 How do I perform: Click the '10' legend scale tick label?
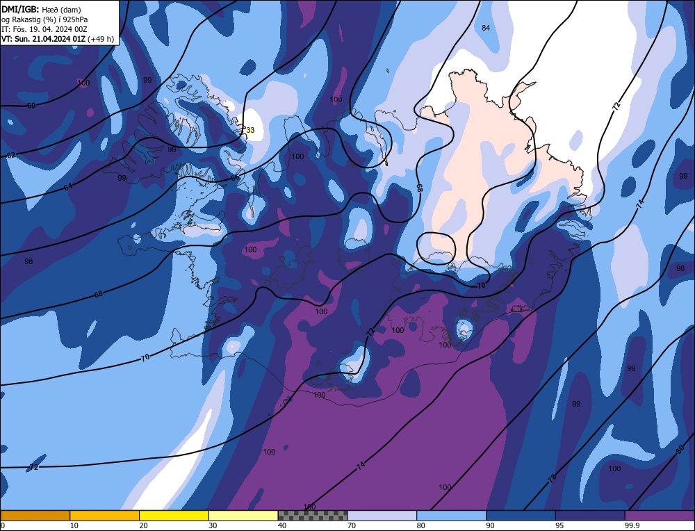pyautogui.click(x=74, y=525)
